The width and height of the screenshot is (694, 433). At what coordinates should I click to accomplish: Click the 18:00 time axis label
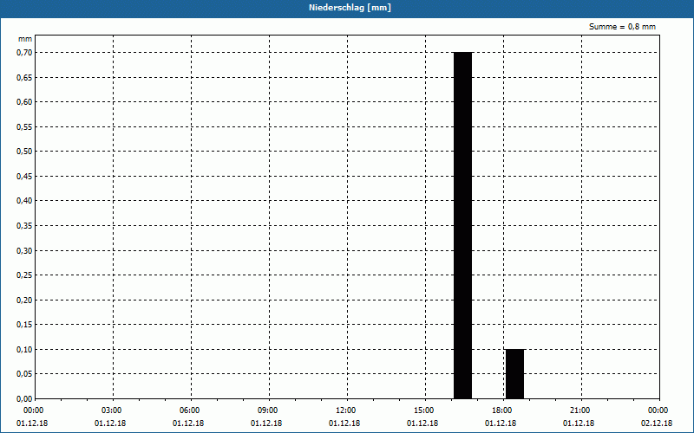click(501, 410)
